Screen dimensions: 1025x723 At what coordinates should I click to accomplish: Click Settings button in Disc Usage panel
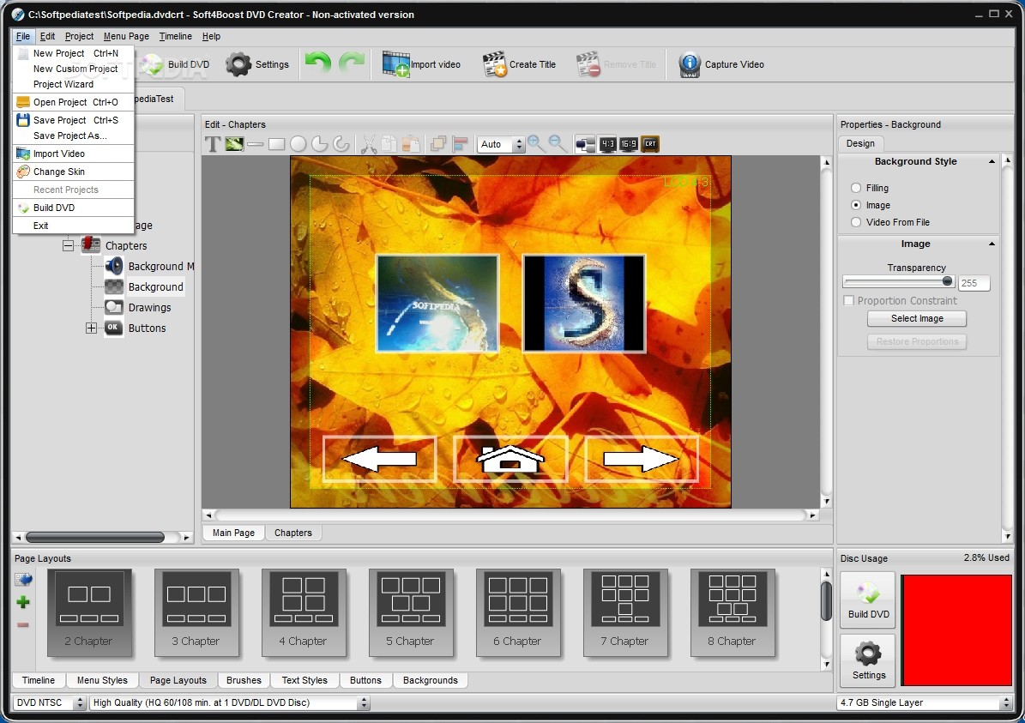tap(868, 661)
